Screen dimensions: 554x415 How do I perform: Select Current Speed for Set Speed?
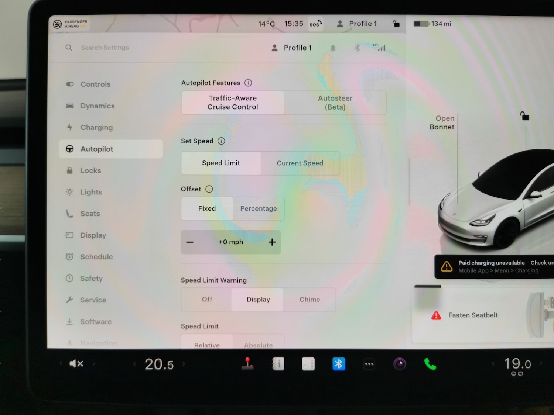pos(300,163)
